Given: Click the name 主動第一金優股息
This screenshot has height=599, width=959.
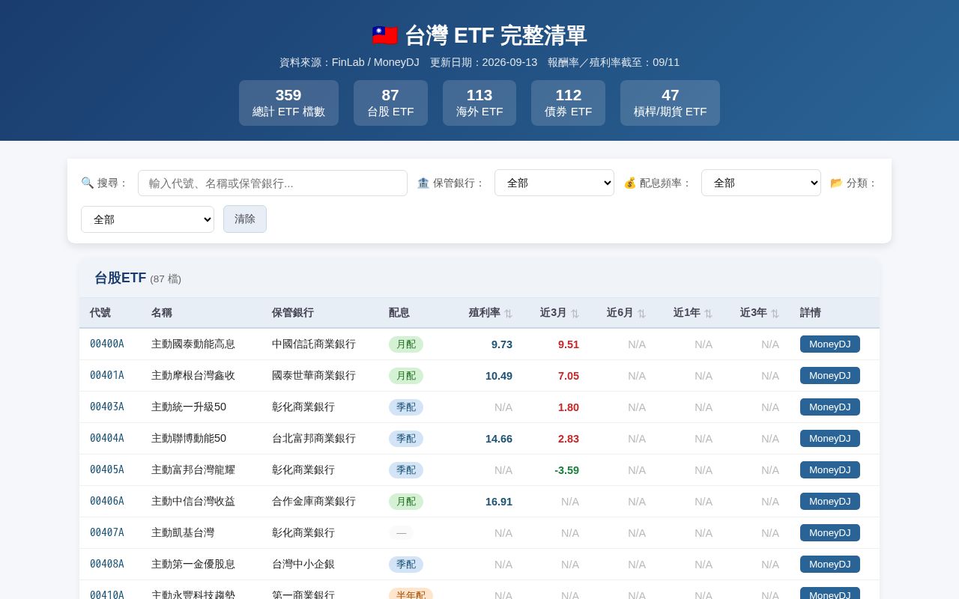Looking at the screenshot, I should [193, 564].
